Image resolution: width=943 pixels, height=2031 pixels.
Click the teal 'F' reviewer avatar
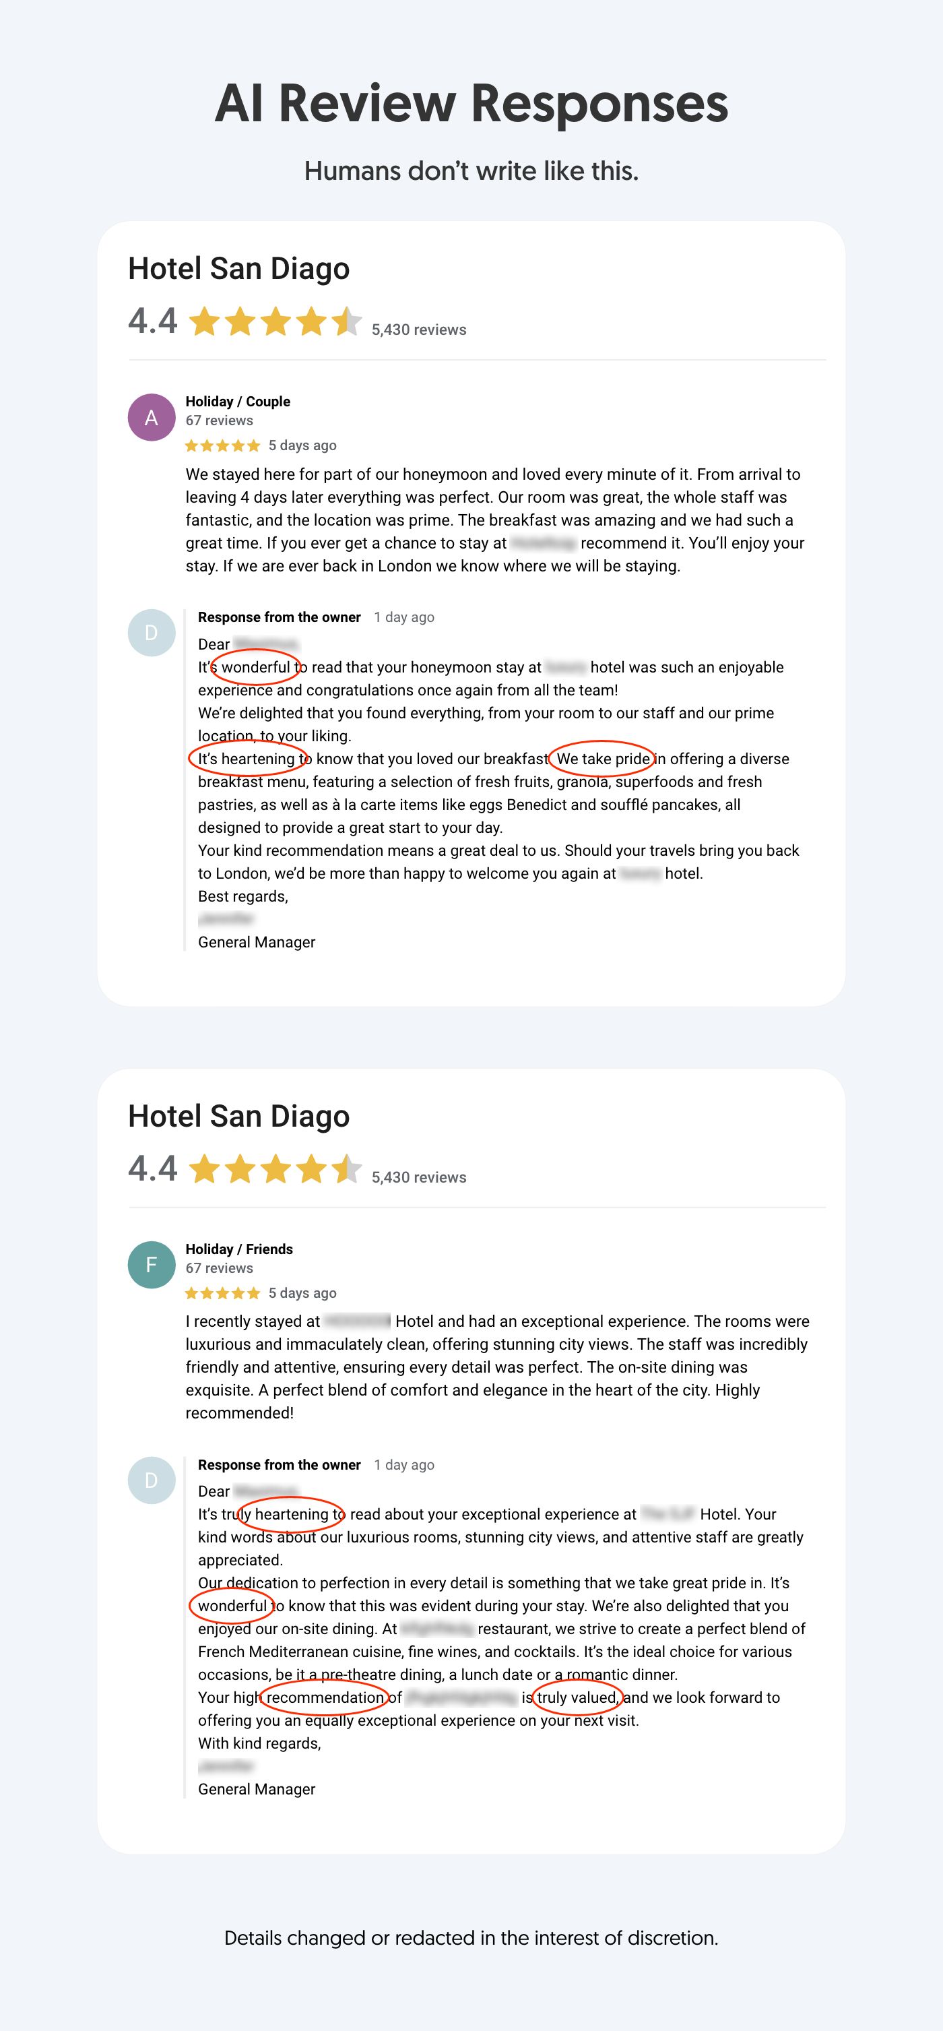coord(152,1265)
